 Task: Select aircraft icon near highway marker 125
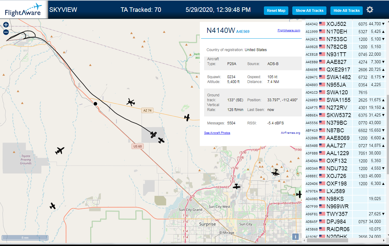coord(236,186)
